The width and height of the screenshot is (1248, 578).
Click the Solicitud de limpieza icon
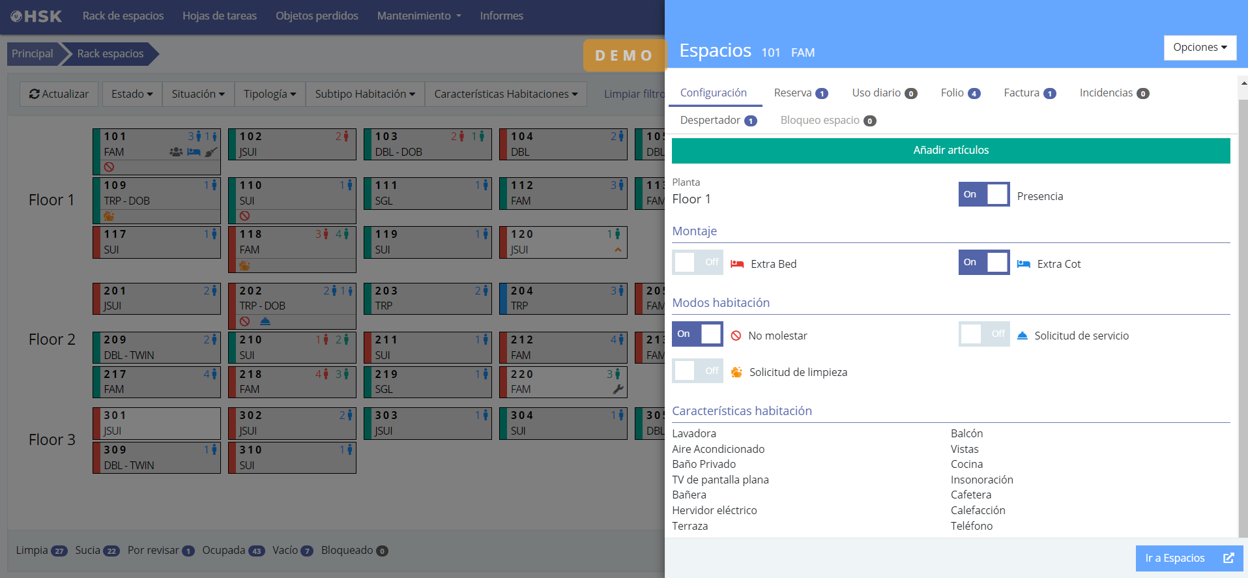tap(736, 372)
